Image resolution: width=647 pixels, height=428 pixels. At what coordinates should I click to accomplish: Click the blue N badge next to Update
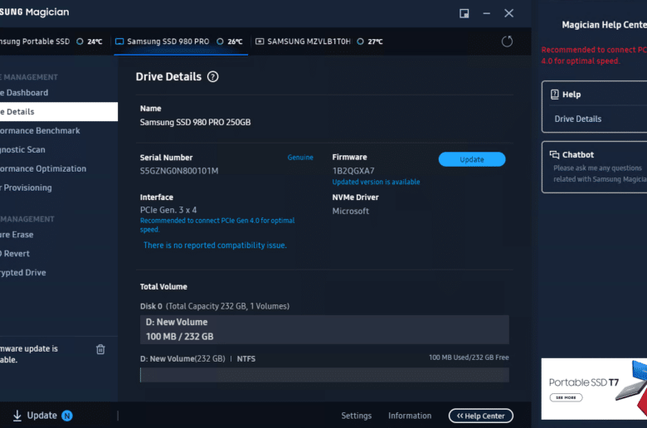click(67, 416)
